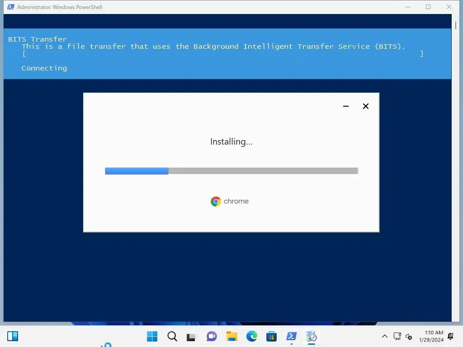Click the Chrome logo in installer
This screenshot has width=463, height=347.
coord(216,201)
